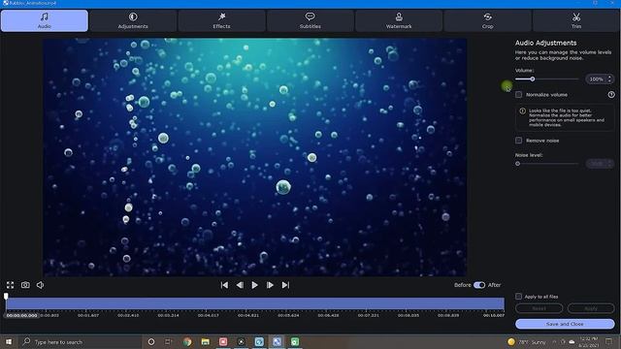Click the 78°F Sunny weather widget
This screenshot has width=621, height=349.
(x=527, y=341)
